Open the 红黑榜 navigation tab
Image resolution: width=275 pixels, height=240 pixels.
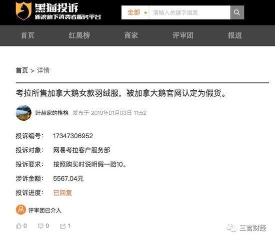(79, 35)
